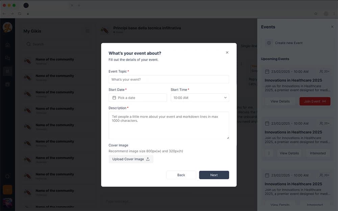
Task: Click the reload icon in the browser toolbar
Action: pos(20,14)
